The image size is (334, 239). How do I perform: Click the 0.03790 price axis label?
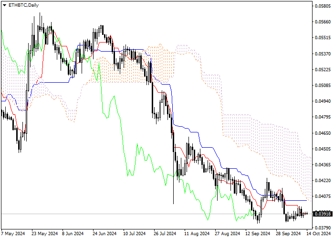(x=323, y=228)
